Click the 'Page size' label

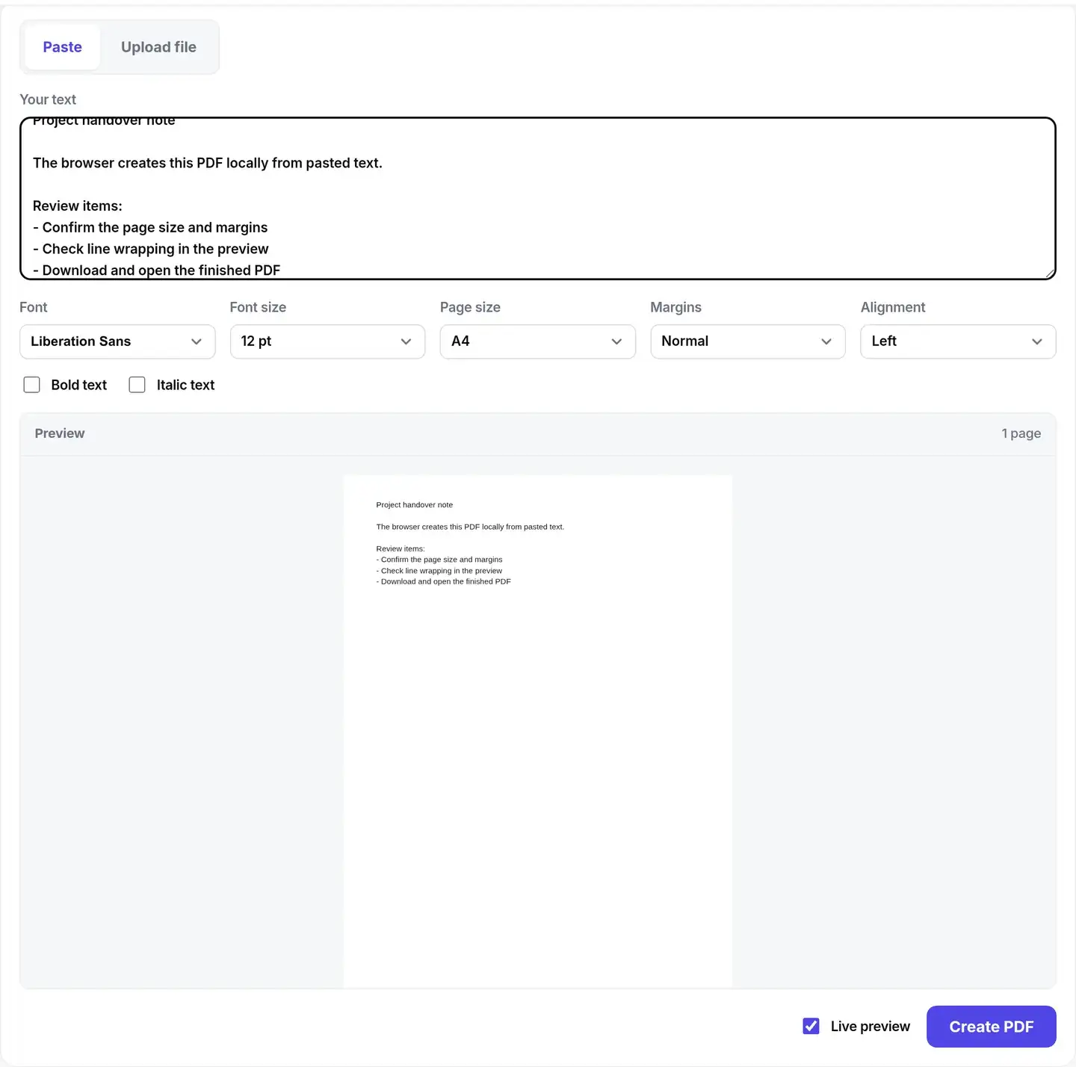(470, 307)
